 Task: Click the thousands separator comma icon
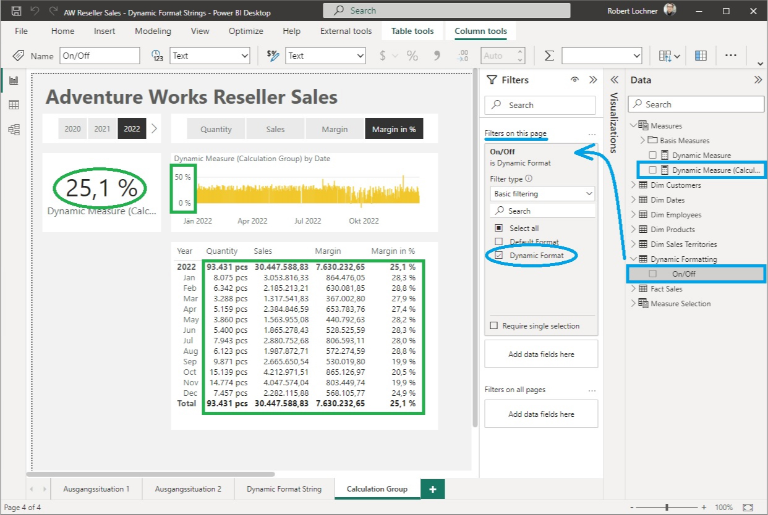pos(437,56)
